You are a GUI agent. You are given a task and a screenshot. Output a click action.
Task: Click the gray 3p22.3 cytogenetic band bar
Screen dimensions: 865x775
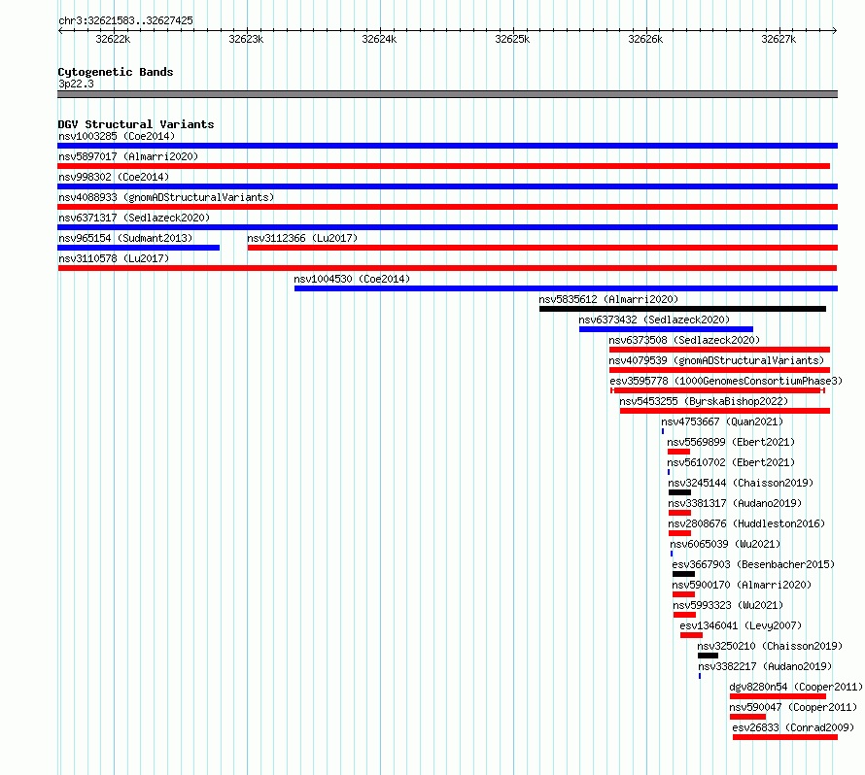click(x=447, y=94)
